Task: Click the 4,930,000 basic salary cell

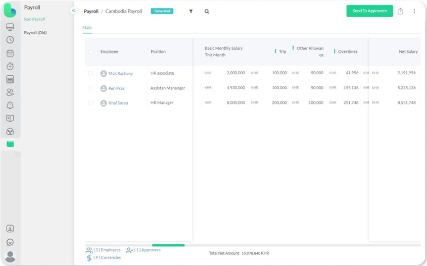Action: coord(236,88)
